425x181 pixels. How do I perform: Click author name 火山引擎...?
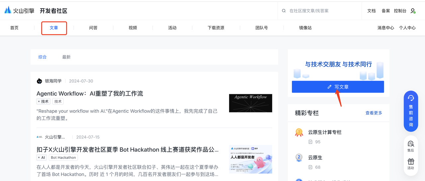point(55,137)
